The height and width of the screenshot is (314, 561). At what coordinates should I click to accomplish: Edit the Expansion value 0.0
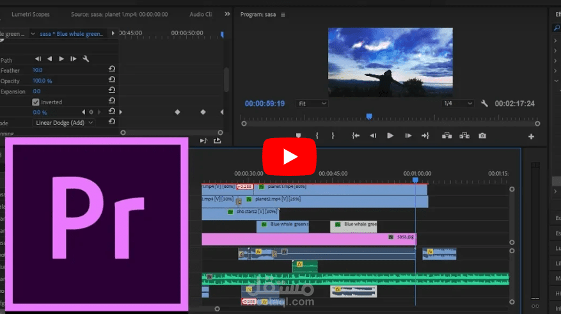(36, 91)
